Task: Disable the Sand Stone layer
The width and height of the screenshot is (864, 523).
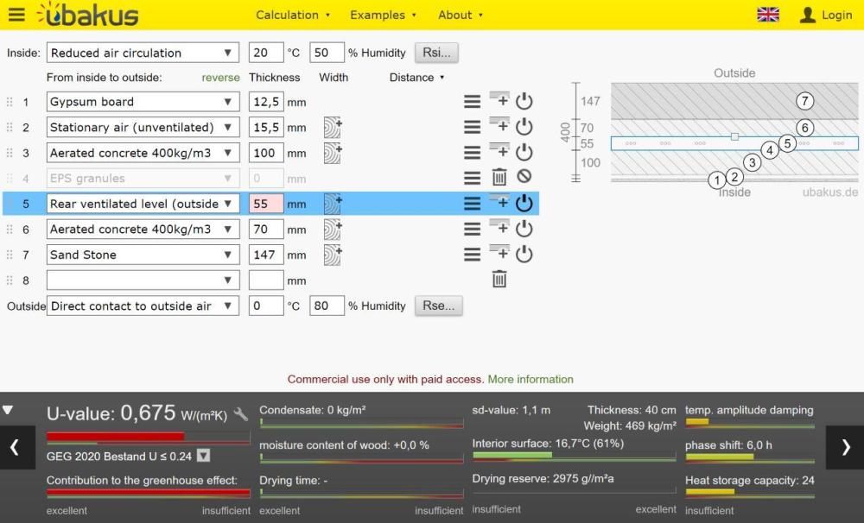Action: 524,254
